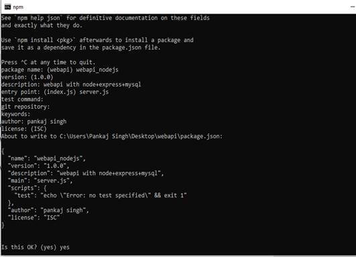
Task: Click the npm title text in title bar
Action: point(18,7)
